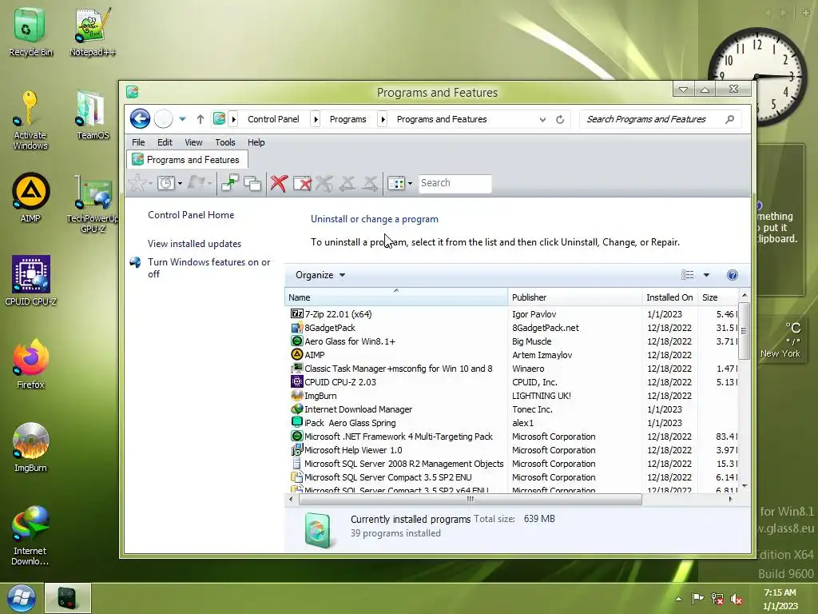Sort by the Name column header
This screenshot has height=614, width=818.
pos(396,297)
